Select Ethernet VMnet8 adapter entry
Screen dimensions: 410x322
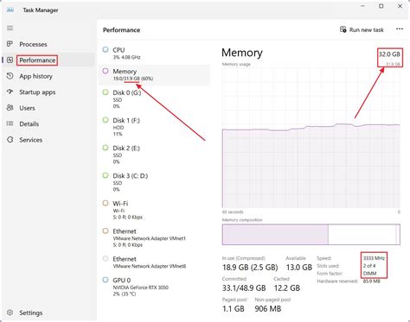(x=154, y=262)
